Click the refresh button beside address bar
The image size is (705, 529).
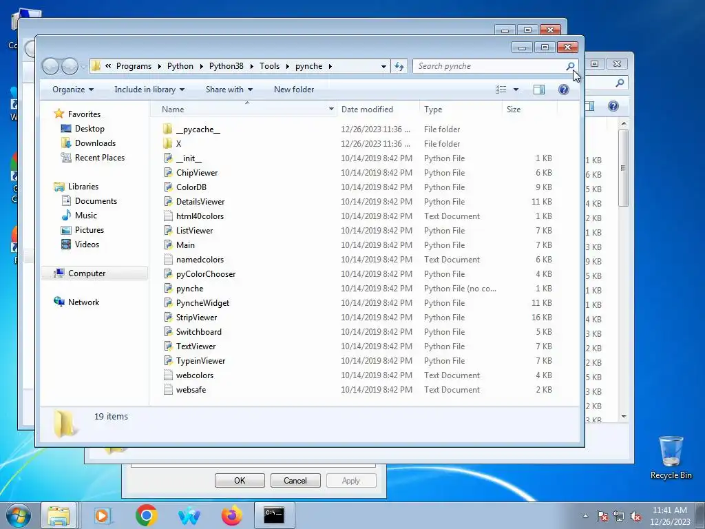tap(399, 66)
